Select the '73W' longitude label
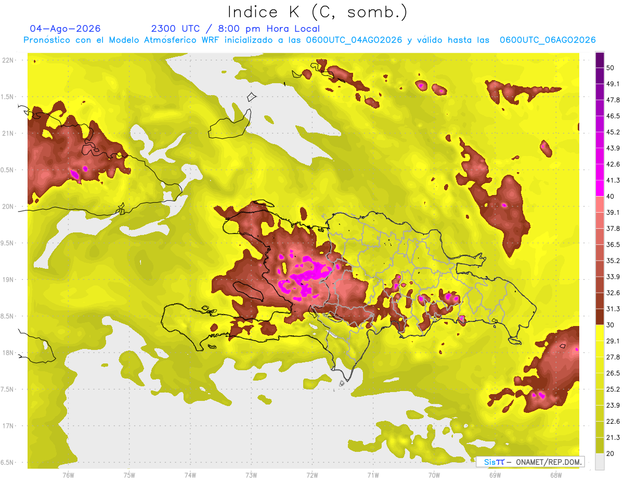Viewport: 624px width, 482px height. click(x=251, y=475)
